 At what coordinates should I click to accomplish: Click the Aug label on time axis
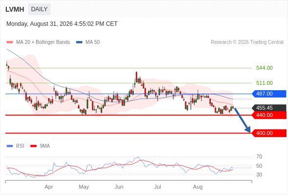(x=198, y=187)
